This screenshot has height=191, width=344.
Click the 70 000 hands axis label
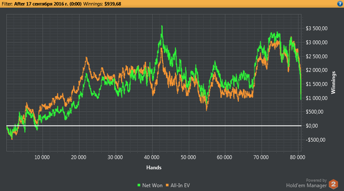(261, 157)
